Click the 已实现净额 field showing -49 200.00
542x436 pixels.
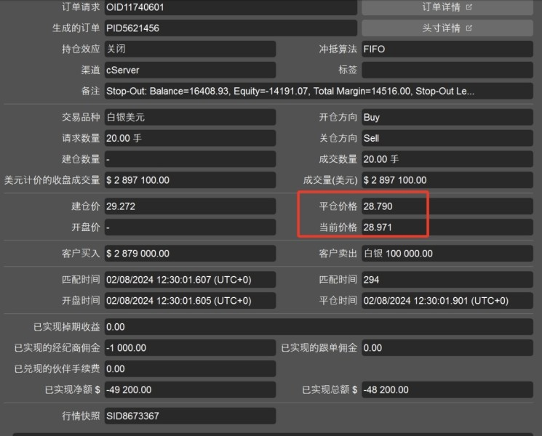[x=189, y=389]
